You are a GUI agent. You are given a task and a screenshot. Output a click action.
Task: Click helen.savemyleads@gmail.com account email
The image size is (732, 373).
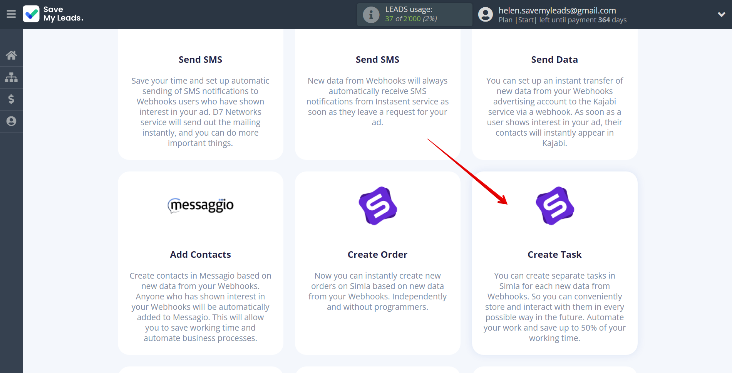(557, 10)
